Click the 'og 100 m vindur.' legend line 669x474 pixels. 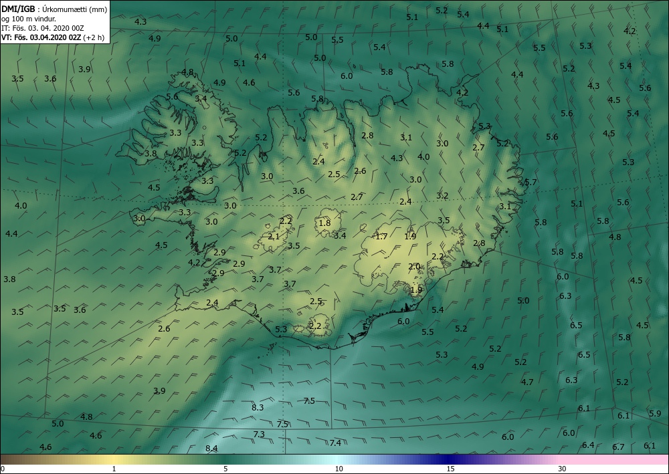coord(29,19)
